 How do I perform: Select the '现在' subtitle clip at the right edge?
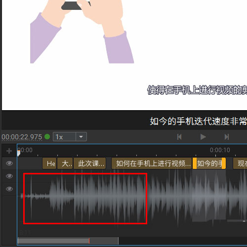(x=240, y=164)
